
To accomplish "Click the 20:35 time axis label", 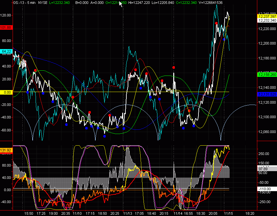I will point(66,213).
